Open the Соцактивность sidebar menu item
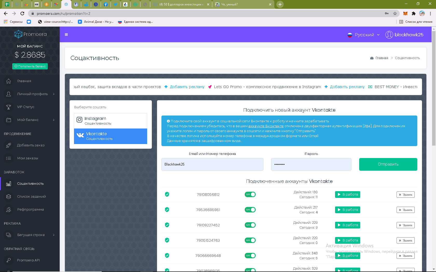 point(30,184)
